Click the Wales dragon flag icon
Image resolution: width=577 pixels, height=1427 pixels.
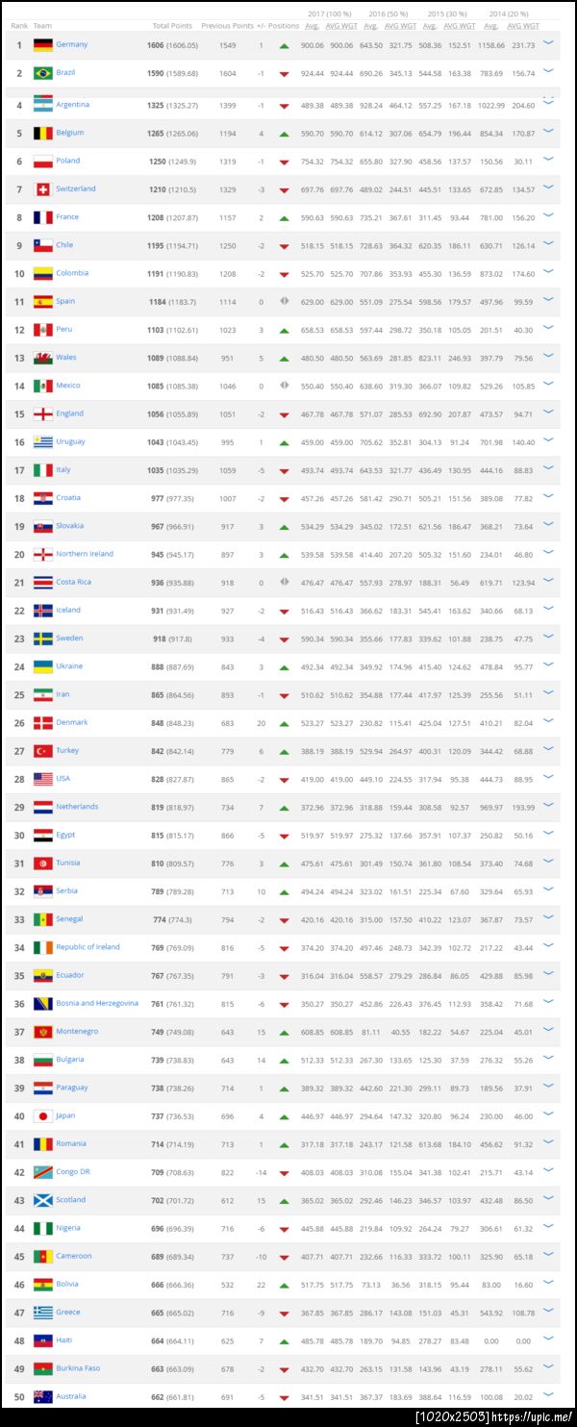[42, 358]
